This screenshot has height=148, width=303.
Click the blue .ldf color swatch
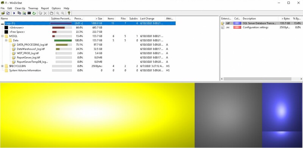click(237, 23)
